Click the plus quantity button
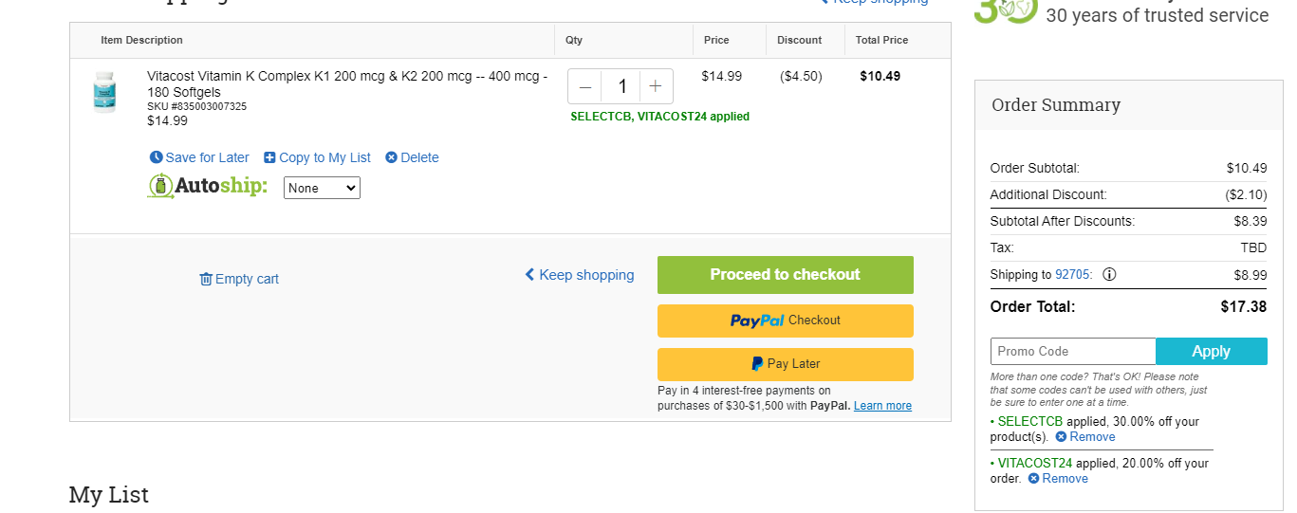1297x513 pixels. (x=656, y=86)
